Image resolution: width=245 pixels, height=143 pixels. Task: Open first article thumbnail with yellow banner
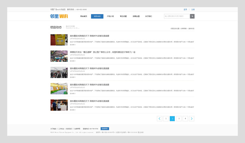click(x=59, y=40)
